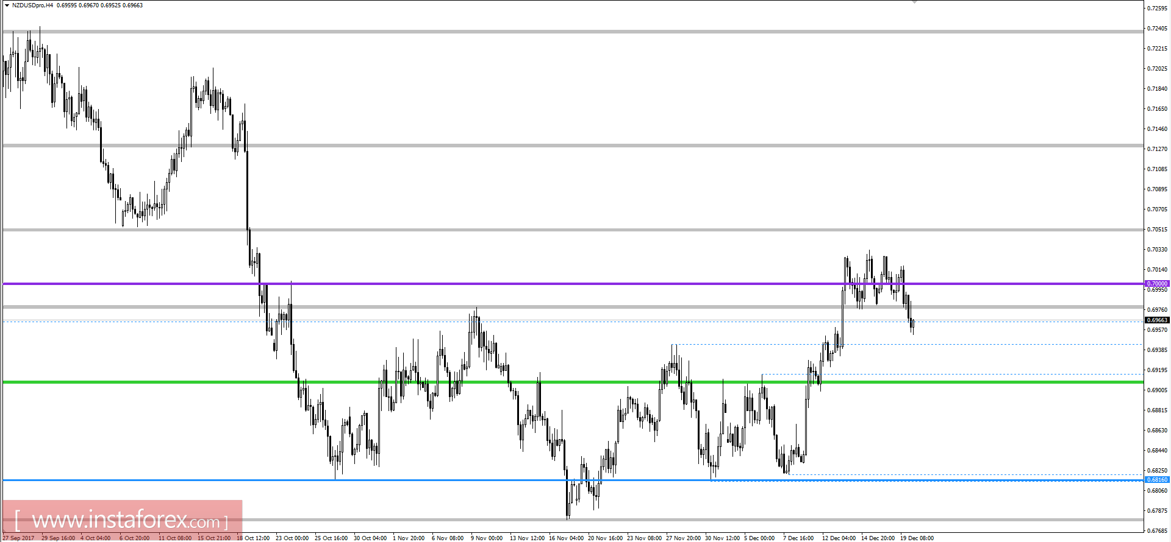1171x542 pixels.
Task: Click the 5 Dec 00:00 time label
Action: 759,538
